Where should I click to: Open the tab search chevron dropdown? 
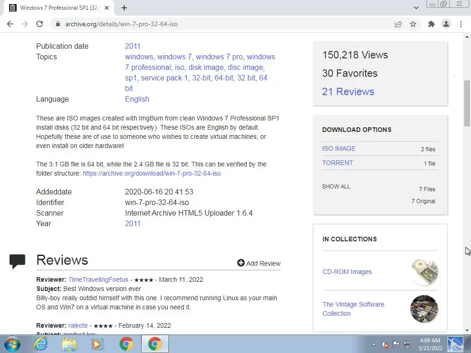[x=416, y=8]
